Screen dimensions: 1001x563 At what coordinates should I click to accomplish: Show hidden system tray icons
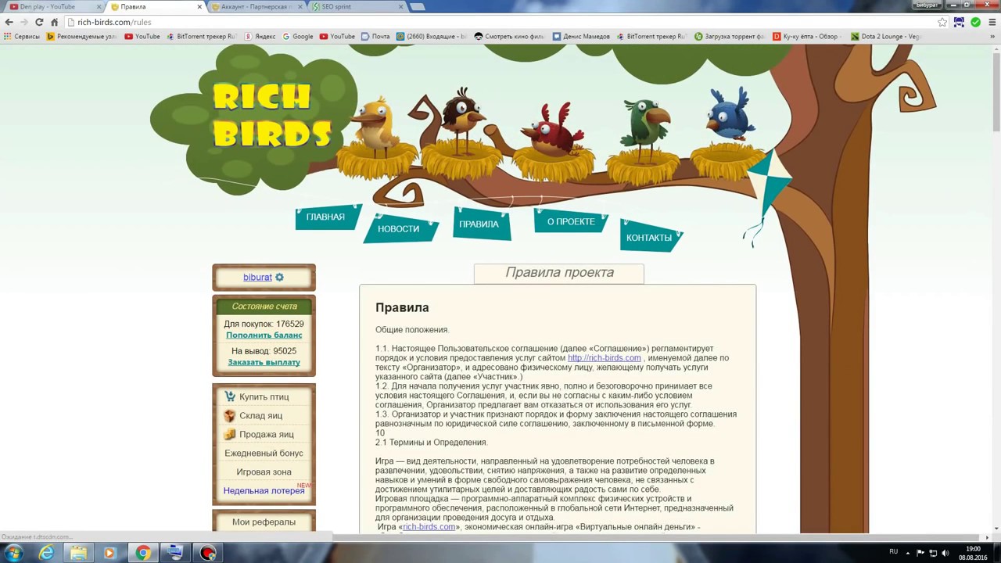[x=909, y=553]
